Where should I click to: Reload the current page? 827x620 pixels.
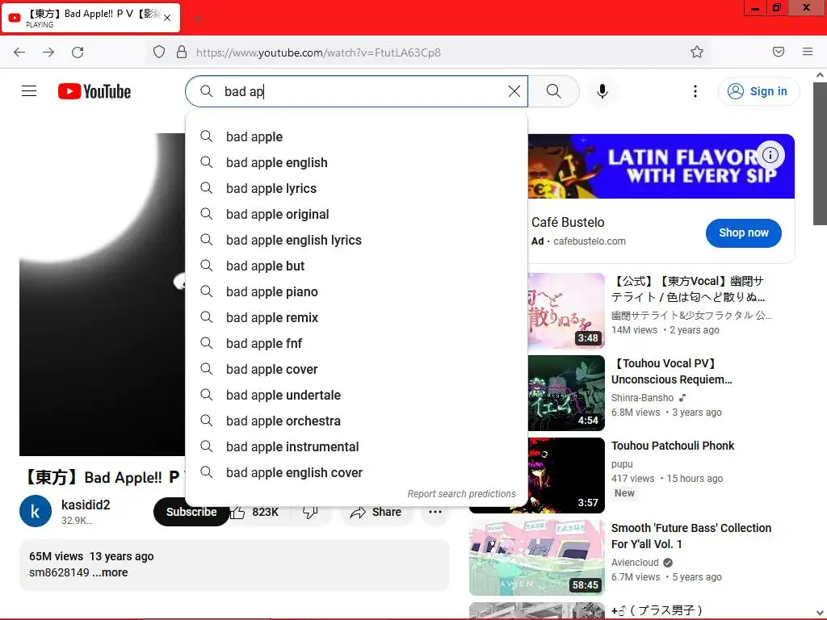pyautogui.click(x=78, y=52)
